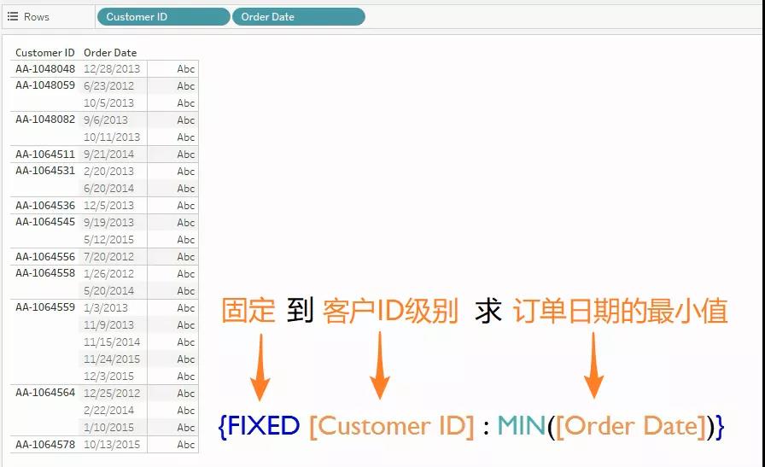Screen dimensions: 765x467
Task: Click the orange arrow below 订单日期的最小值
Action: point(595,366)
